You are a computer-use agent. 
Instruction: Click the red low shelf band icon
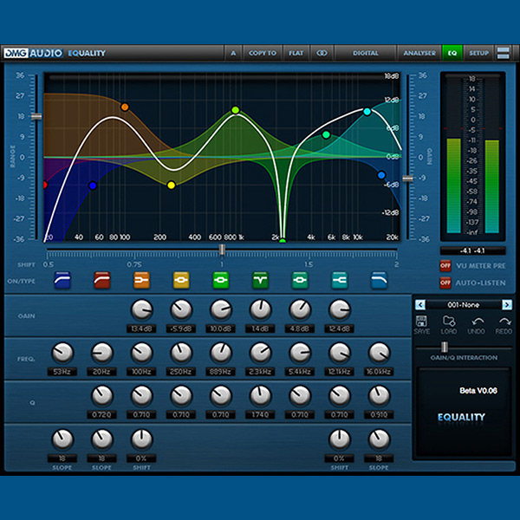pyautogui.click(x=101, y=280)
